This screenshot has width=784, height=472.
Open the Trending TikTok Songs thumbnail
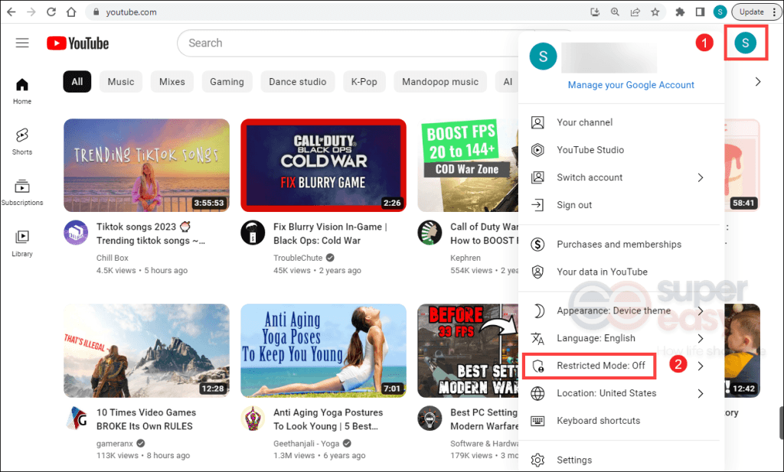146,165
